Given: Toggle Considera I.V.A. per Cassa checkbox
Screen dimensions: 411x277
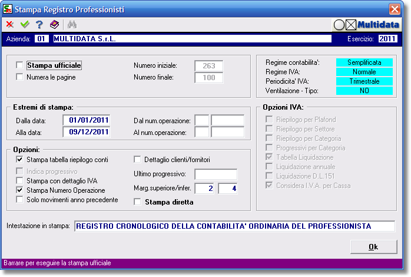Looking at the screenshot, I should 269,185.
